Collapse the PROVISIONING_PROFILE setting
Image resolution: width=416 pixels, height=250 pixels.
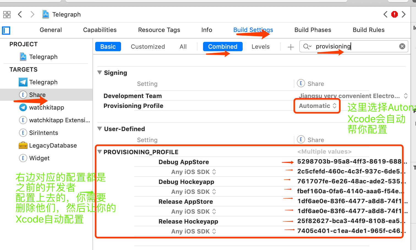pos(100,152)
